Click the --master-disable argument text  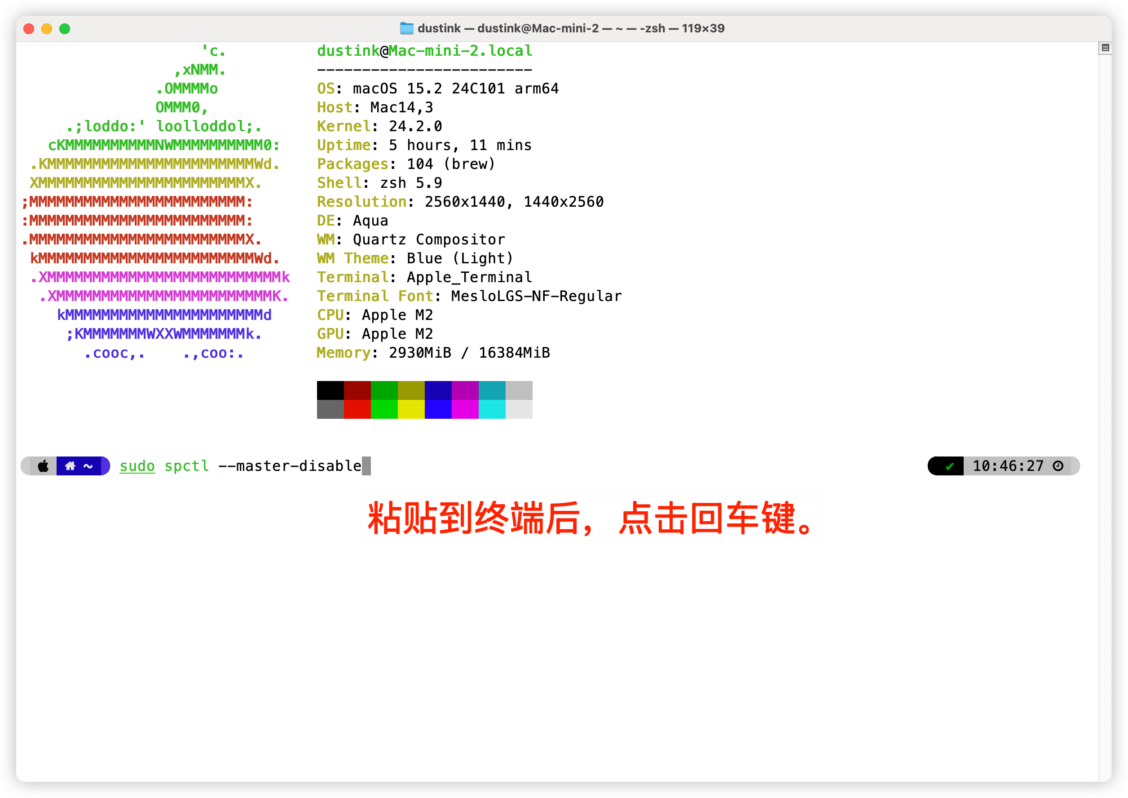tap(290, 465)
